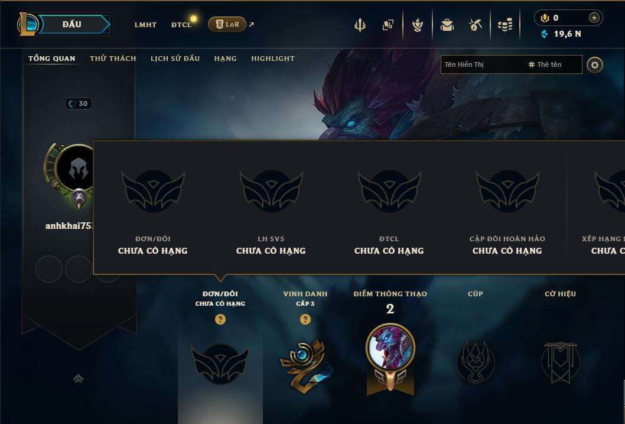
Task: Switch to the THỬ THÁCH tab
Action: [113, 59]
